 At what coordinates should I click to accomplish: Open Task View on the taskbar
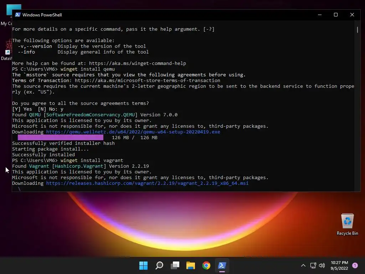[x=175, y=265]
